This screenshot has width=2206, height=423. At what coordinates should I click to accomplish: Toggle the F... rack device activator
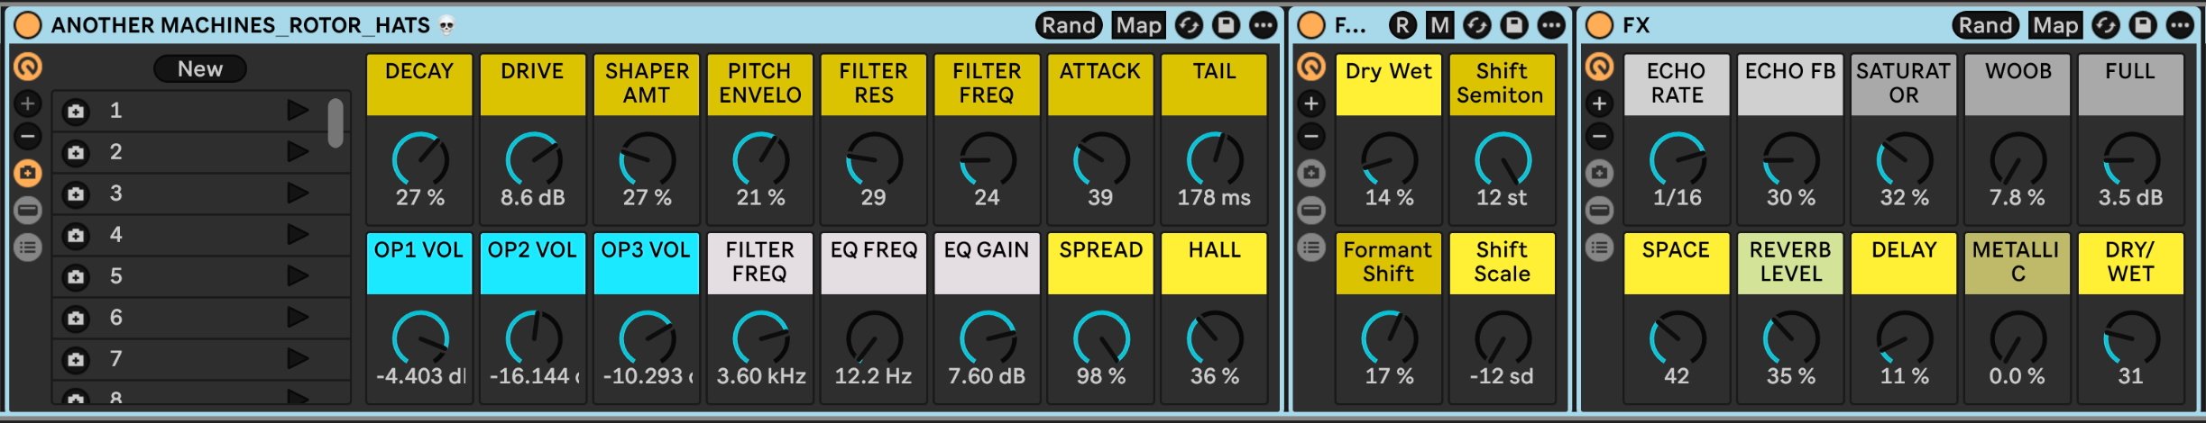coord(1310,25)
